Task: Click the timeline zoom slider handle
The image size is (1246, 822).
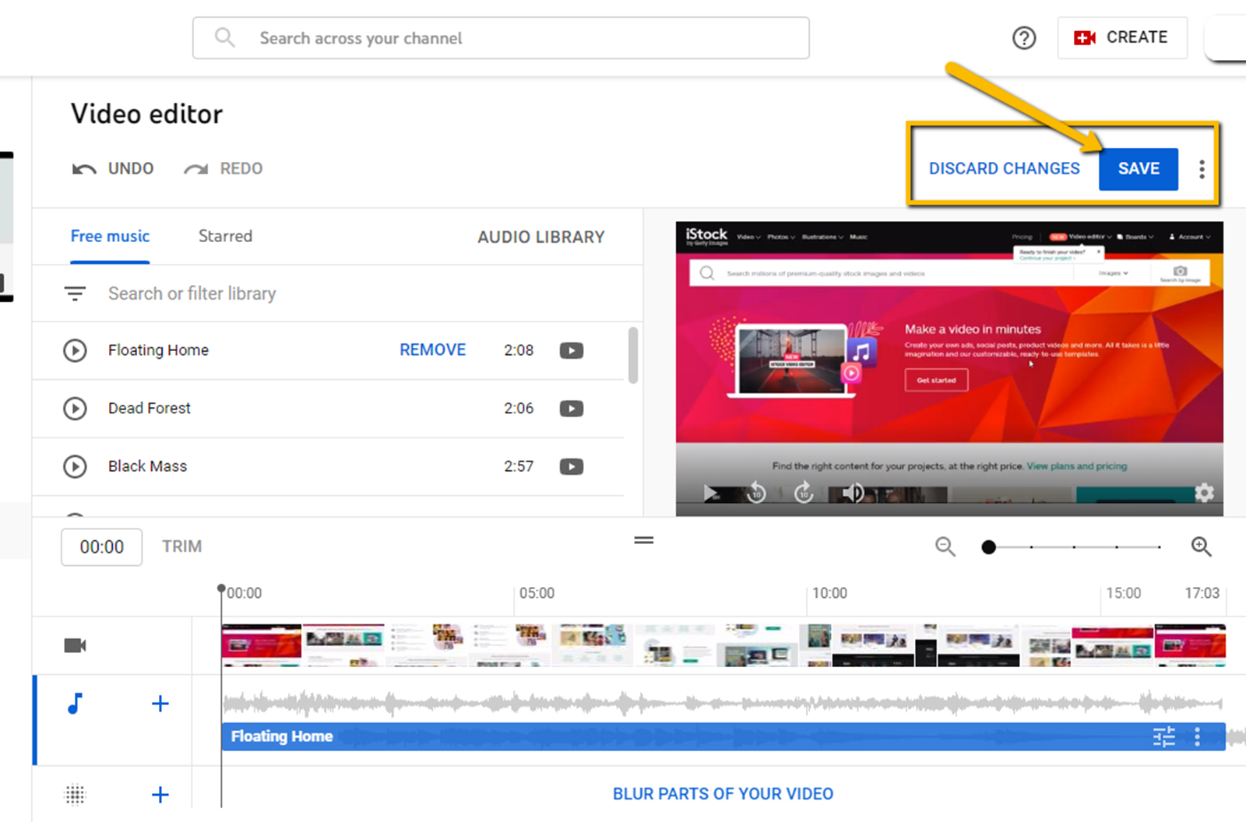Action: (989, 547)
